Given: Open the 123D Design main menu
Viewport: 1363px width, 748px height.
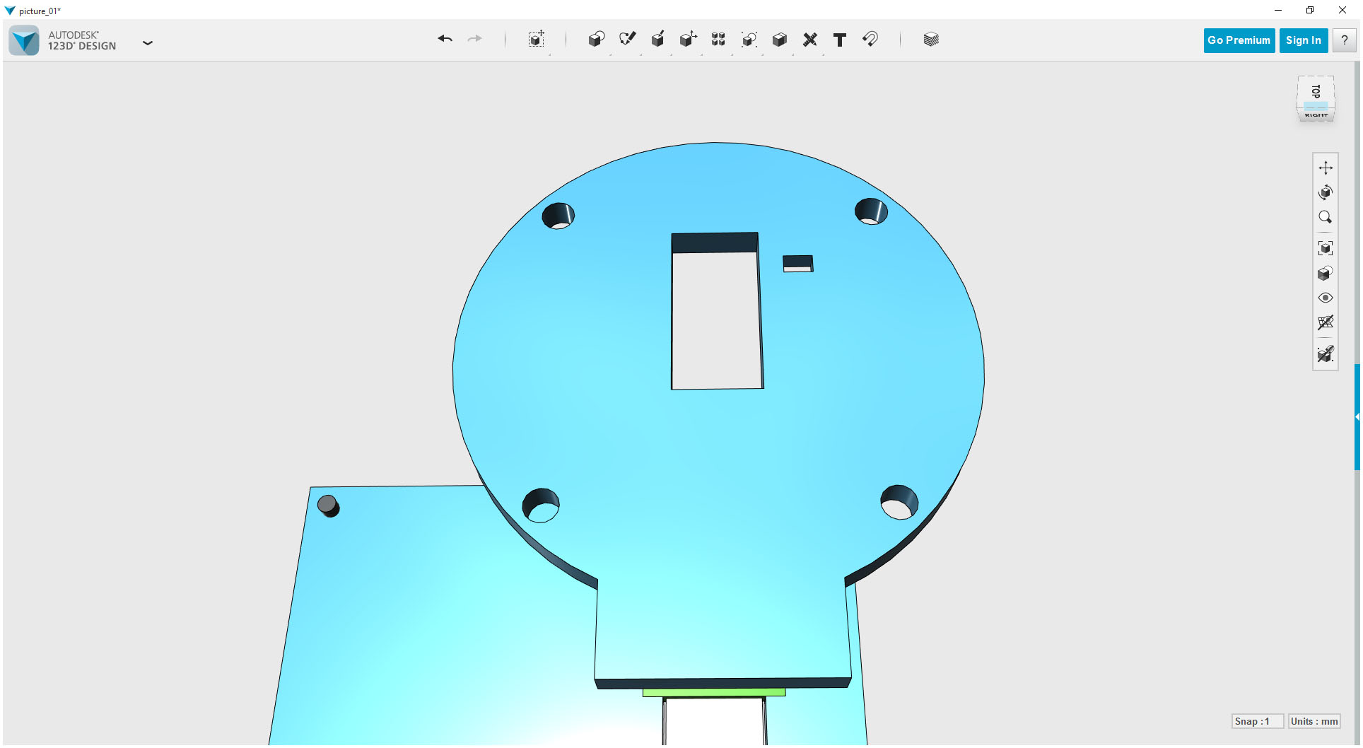Looking at the screenshot, I should (148, 42).
